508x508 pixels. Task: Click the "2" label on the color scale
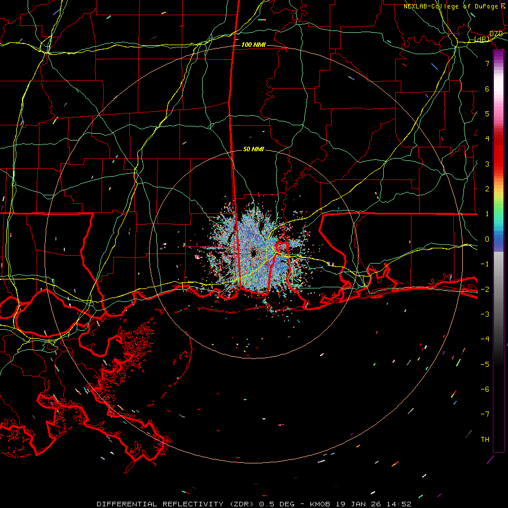487,189
